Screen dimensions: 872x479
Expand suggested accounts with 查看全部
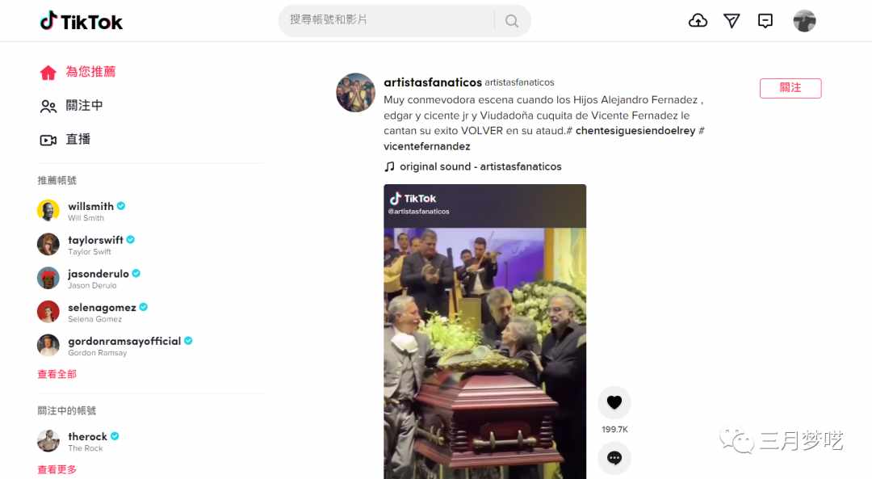(57, 375)
